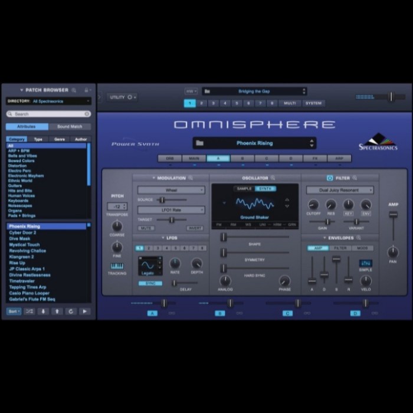Collapse the LFOs section
This screenshot has width=413, height=413.
tap(163, 238)
